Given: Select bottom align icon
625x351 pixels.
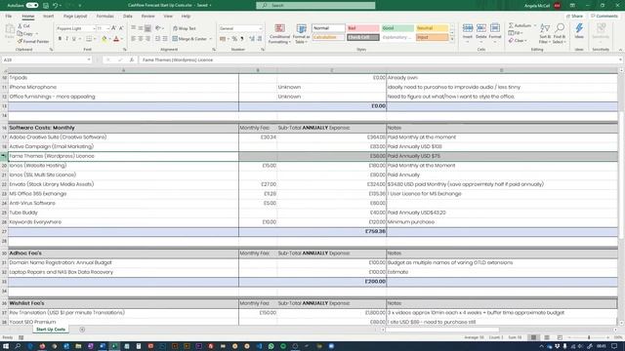Looking at the screenshot, I should coord(147,28).
